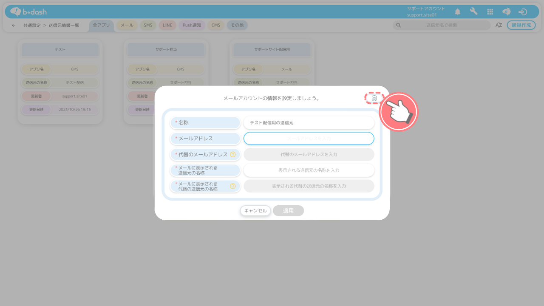The image size is (544, 306).
Task: Select the SMS tab
Action: 148,25
